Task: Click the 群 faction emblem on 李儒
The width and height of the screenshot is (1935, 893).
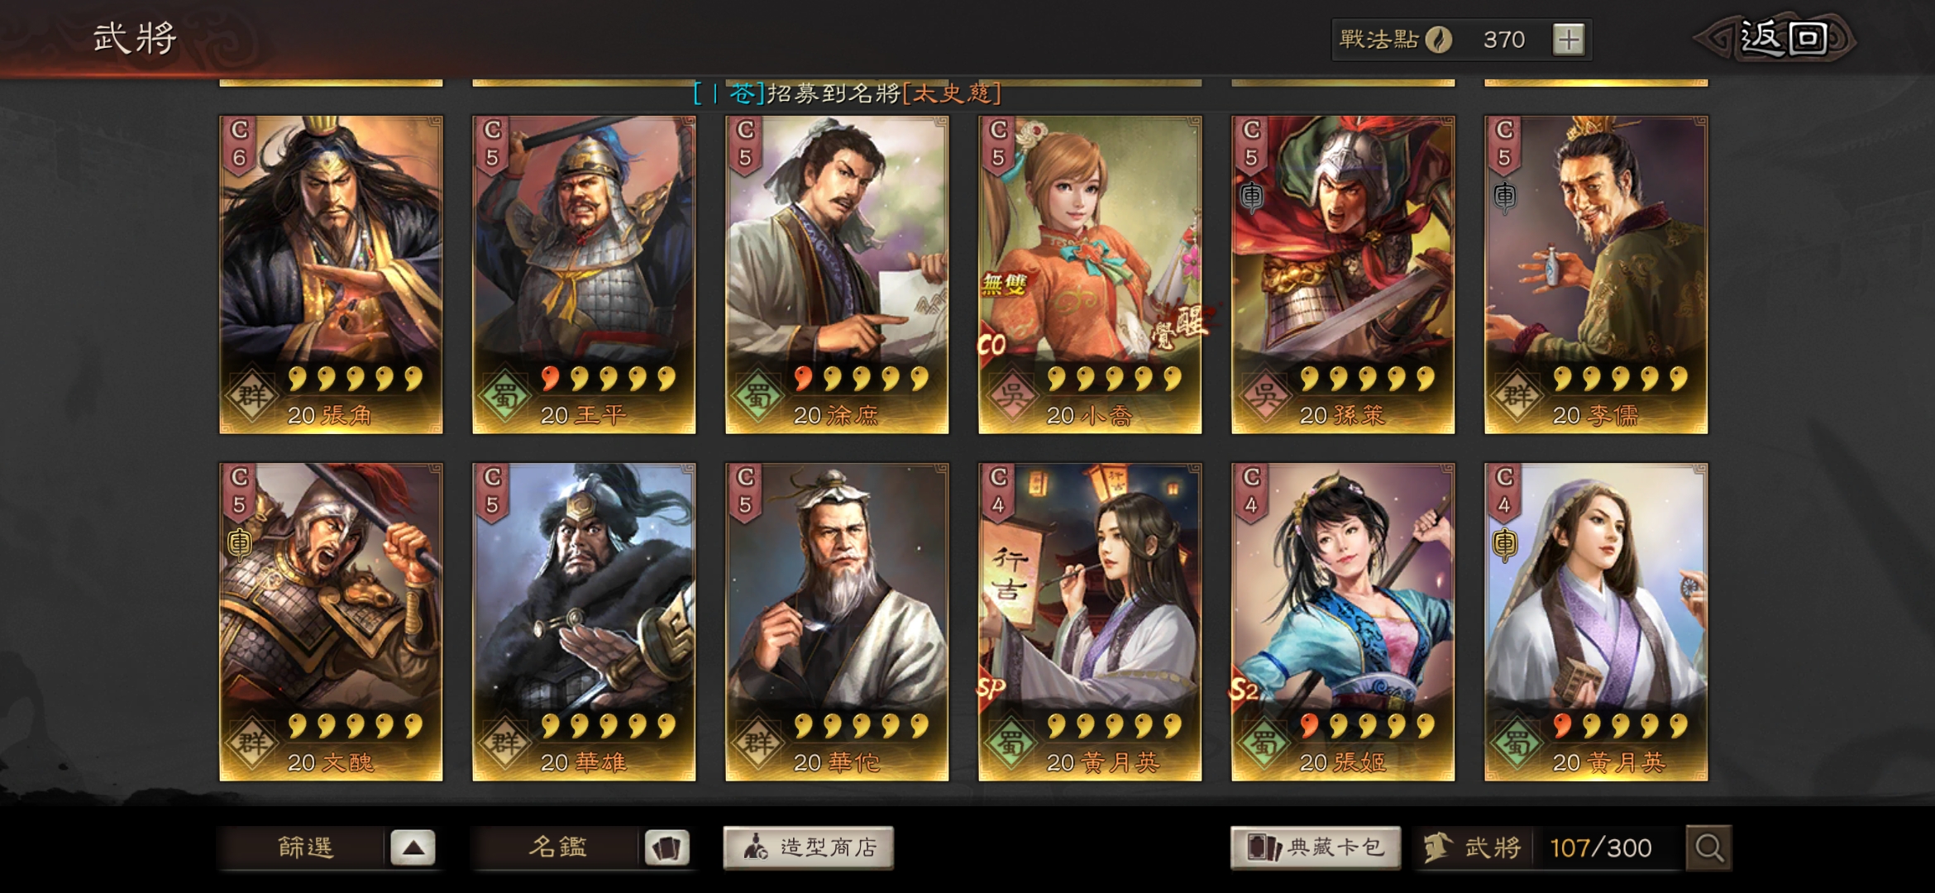Action: click(1517, 397)
